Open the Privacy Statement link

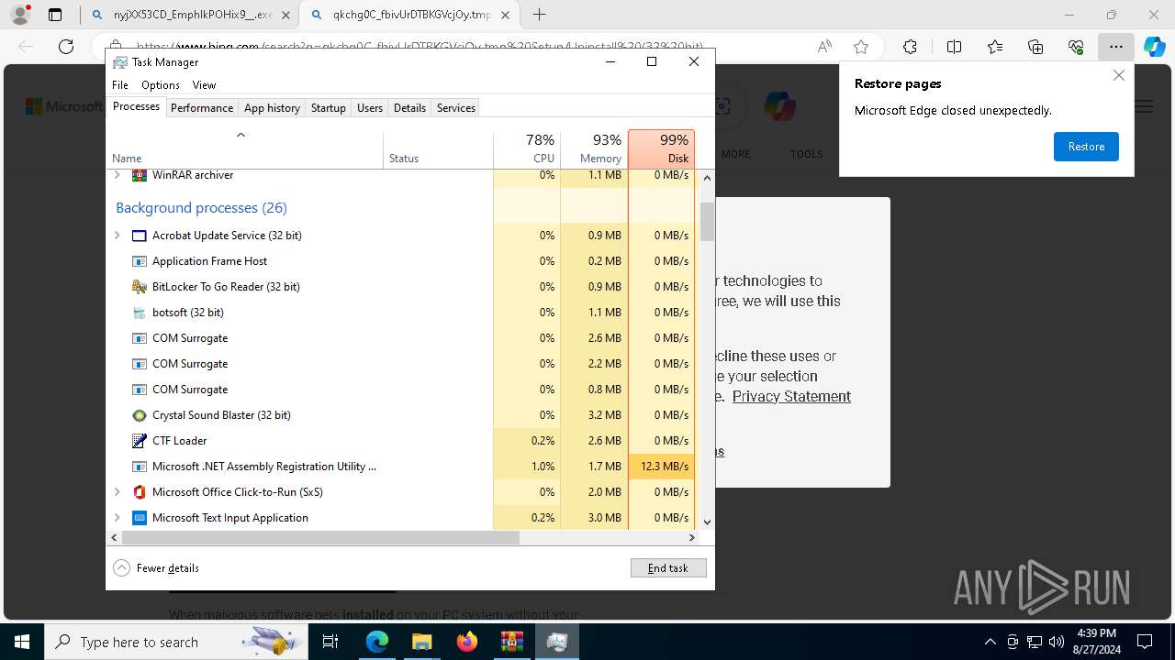791,396
